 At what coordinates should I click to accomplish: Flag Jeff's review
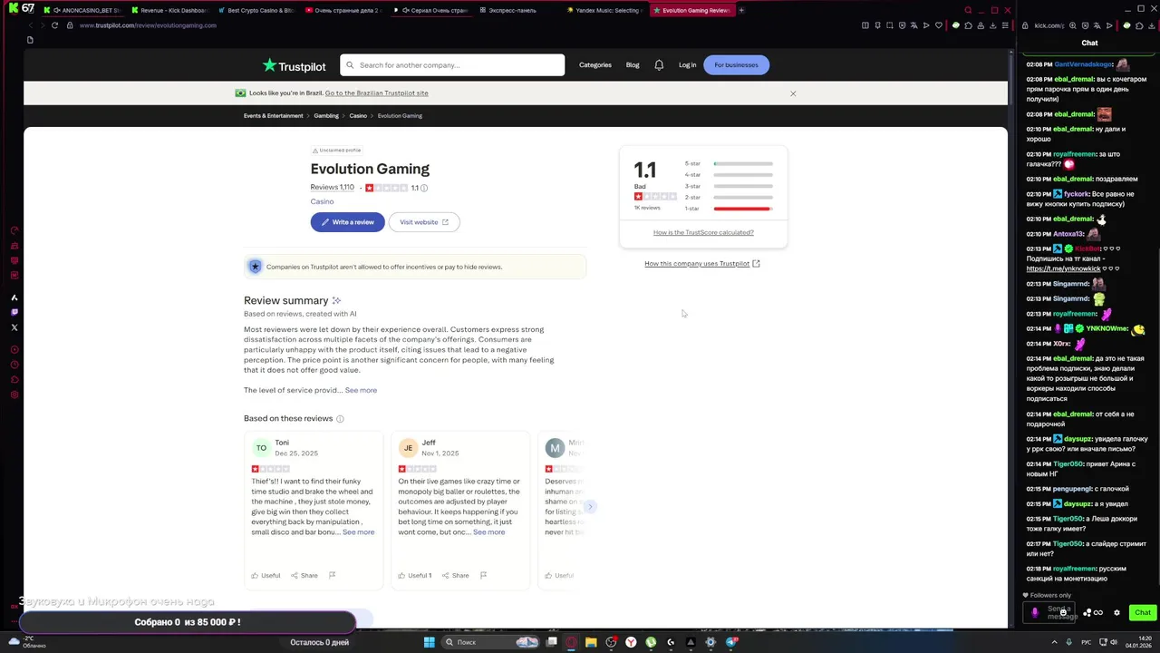coord(483,575)
